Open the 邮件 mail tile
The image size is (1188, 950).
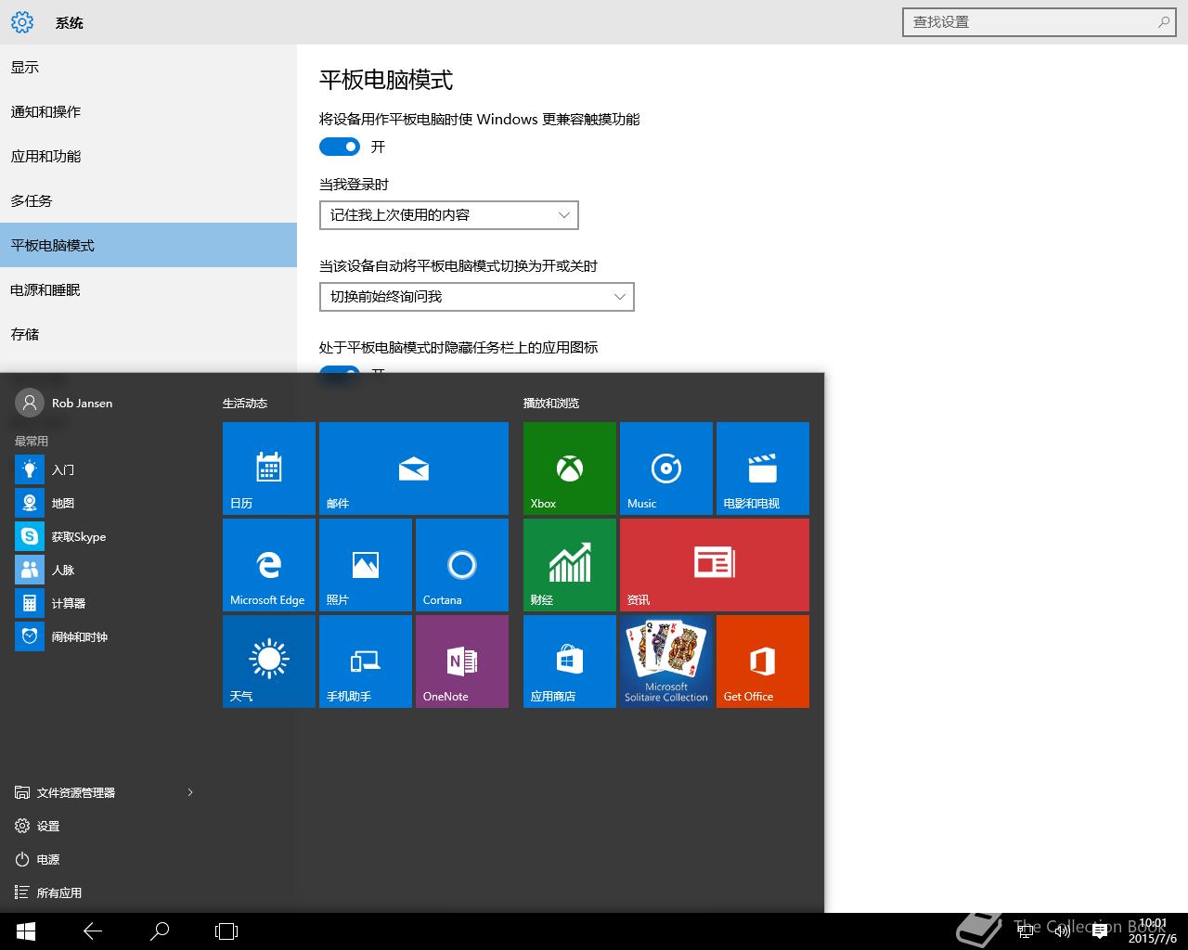pos(414,469)
